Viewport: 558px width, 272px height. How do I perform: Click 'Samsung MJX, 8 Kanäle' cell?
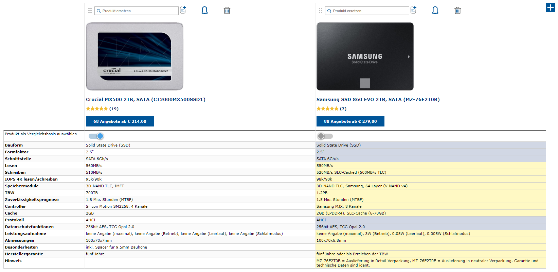click(x=339, y=206)
